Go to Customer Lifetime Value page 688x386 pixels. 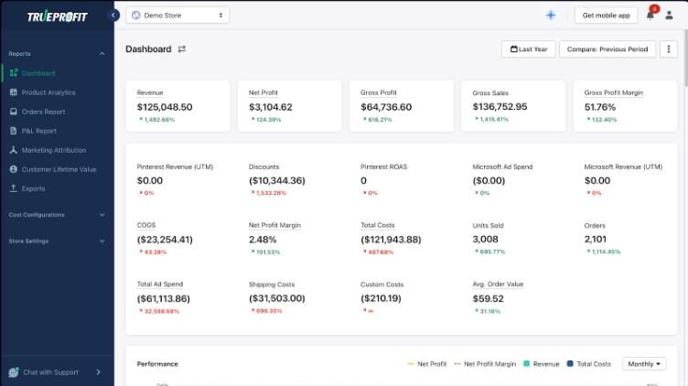coord(59,169)
